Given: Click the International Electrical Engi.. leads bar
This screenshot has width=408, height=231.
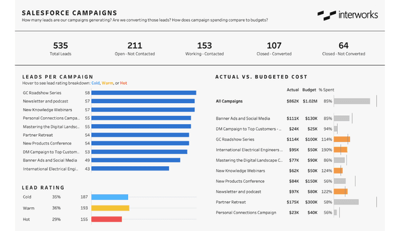Looking at the screenshot, I should click(x=130, y=169).
